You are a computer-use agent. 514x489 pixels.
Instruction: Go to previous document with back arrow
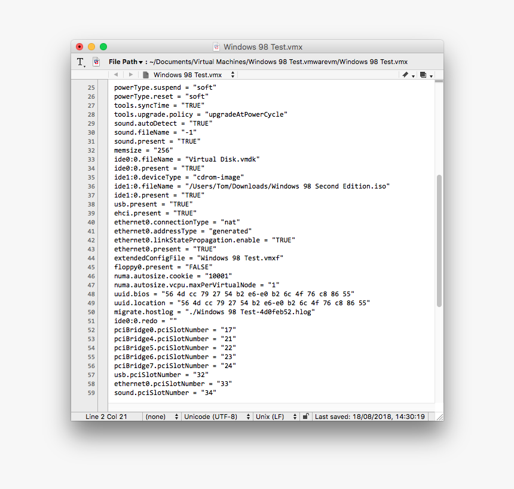click(x=116, y=75)
